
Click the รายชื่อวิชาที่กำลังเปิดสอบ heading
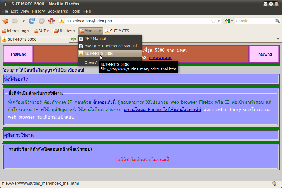pos(50,149)
